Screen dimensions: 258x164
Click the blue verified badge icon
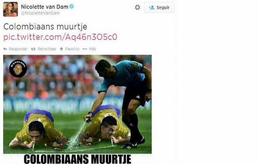72,7
